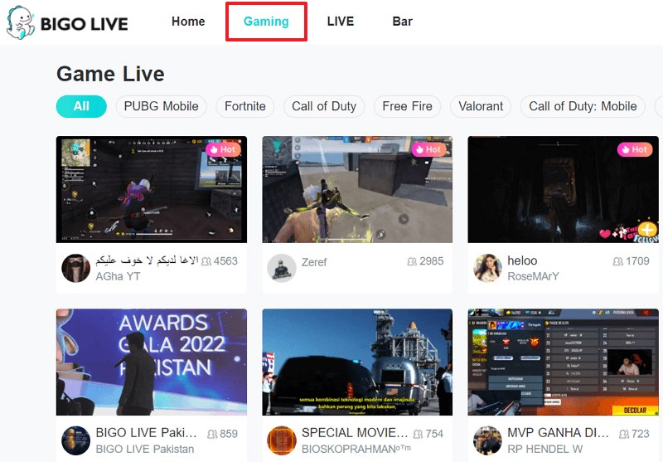Open RoseMArY's heloo stream thumbnail

point(564,190)
